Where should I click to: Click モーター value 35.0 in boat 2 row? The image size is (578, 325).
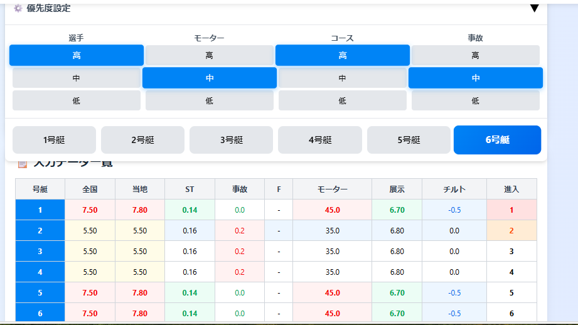point(333,231)
